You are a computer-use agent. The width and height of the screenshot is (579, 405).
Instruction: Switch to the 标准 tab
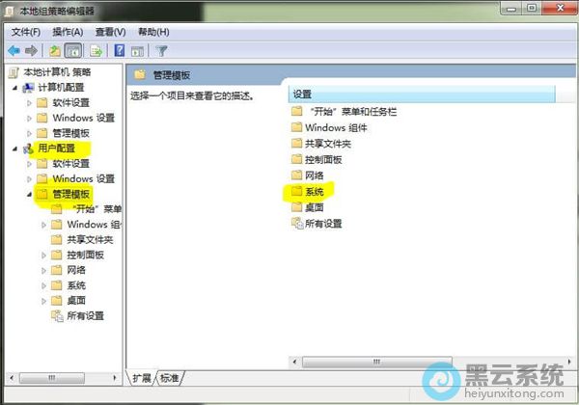pyautogui.click(x=170, y=377)
